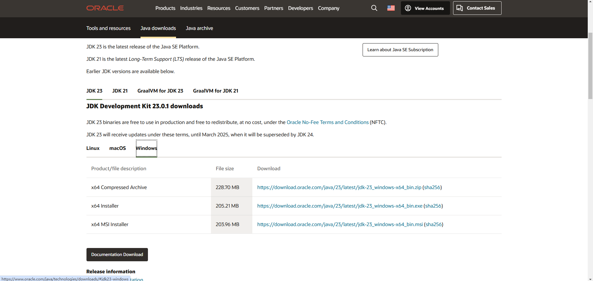Open sha256 checksum for the x64 Installer
This screenshot has height=281, width=593.
433,206
